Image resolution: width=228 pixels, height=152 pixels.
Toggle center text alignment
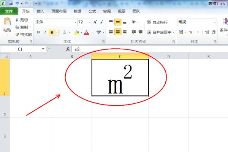(x=118, y=32)
